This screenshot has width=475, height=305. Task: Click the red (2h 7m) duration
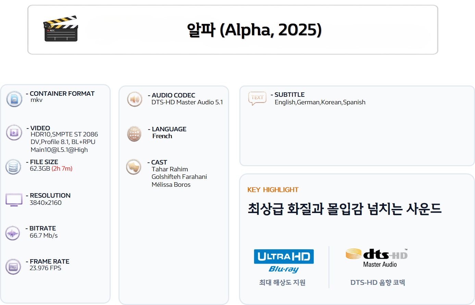(62, 169)
